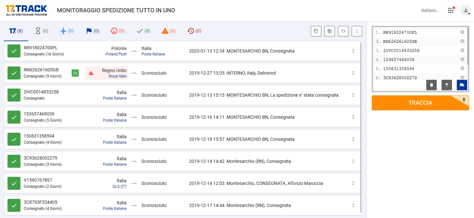
Task: Click the trash icon in tracking number box
Action: pos(431,85)
